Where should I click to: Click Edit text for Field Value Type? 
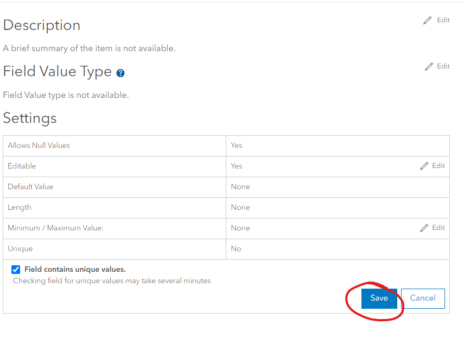(x=443, y=66)
